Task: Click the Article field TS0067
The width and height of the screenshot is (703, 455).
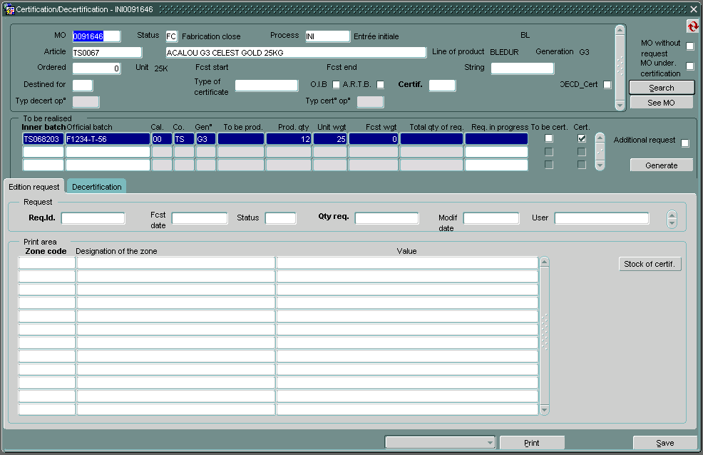Action: click(x=107, y=53)
